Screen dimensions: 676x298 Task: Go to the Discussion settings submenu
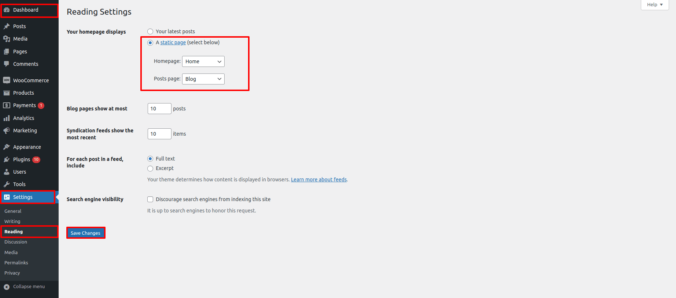(16, 242)
